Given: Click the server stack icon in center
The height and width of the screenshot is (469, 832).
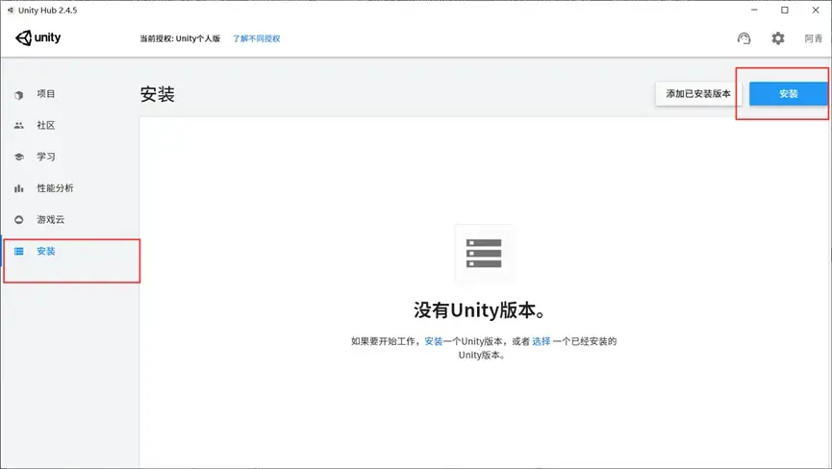Looking at the screenshot, I should (484, 253).
